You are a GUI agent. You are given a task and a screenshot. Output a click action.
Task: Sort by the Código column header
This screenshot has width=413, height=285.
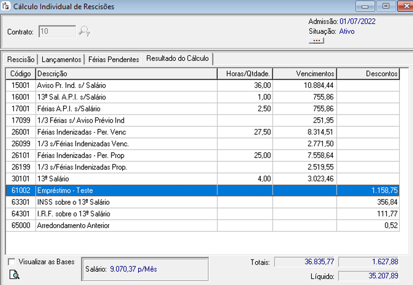[20, 74]
